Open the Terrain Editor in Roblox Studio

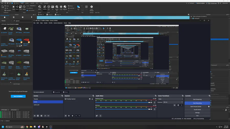click(x=39, y=7)
